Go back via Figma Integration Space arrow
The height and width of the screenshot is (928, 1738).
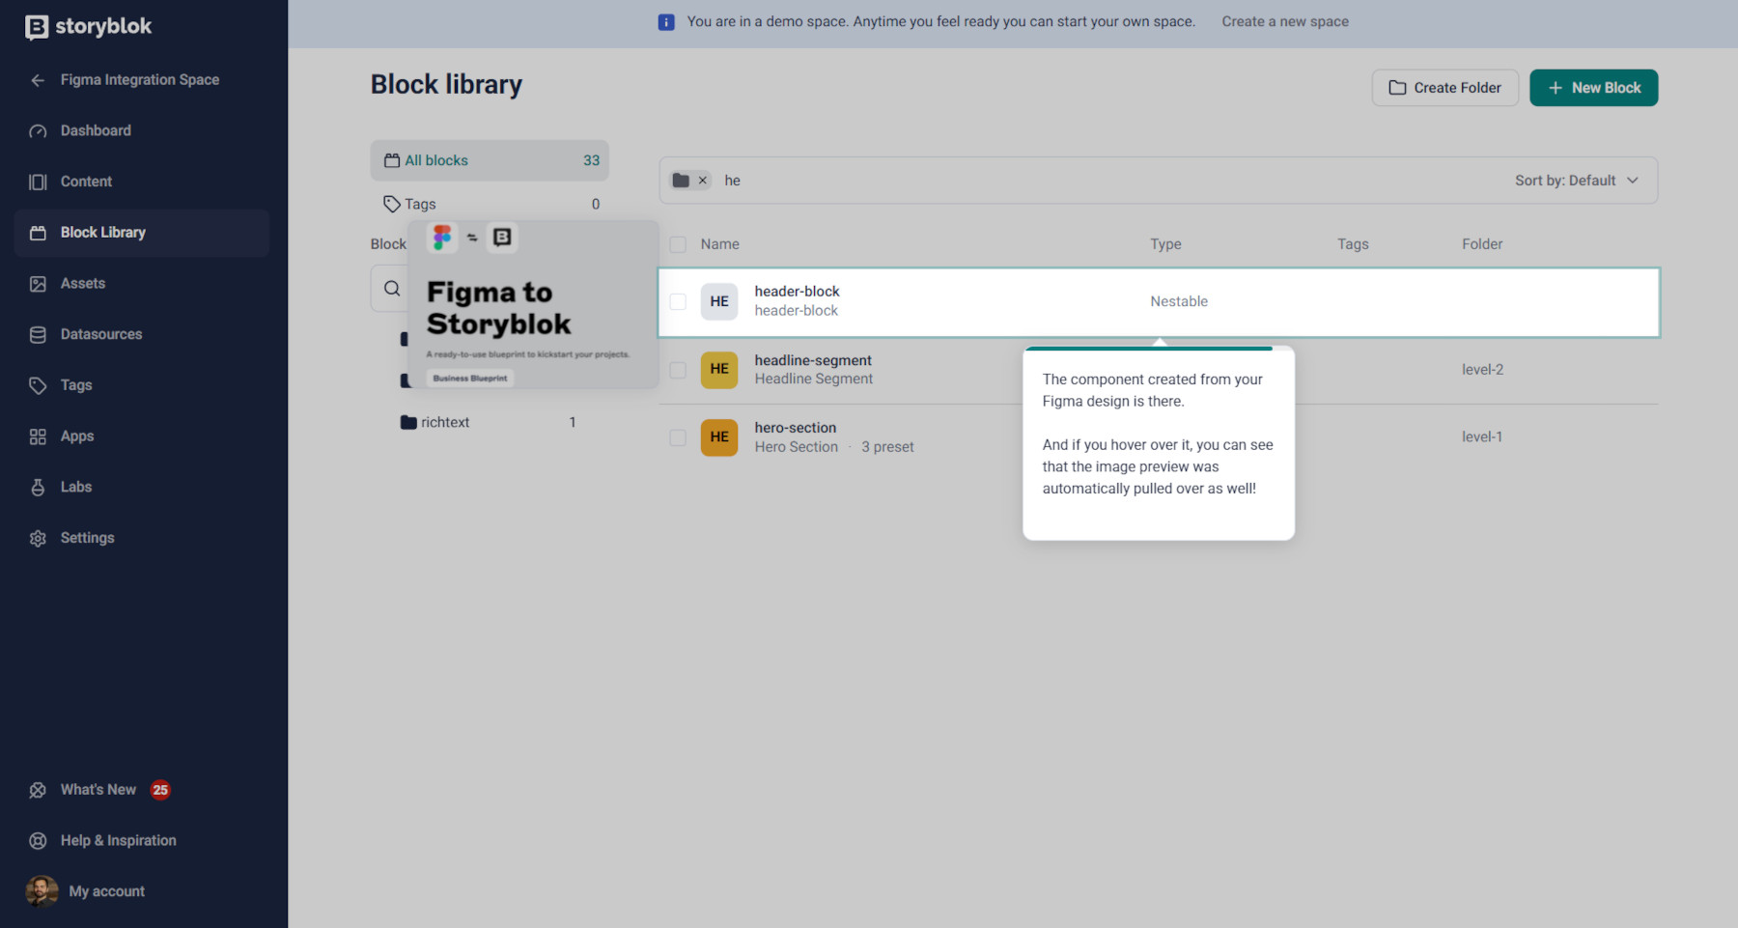tap(38, 80)
